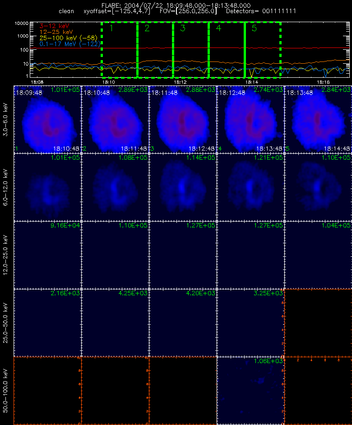Open the 25.0-50.0 keV panel labeled 4.25E+03
This screenshot has height=425, width=352.
tap(115, 322)
